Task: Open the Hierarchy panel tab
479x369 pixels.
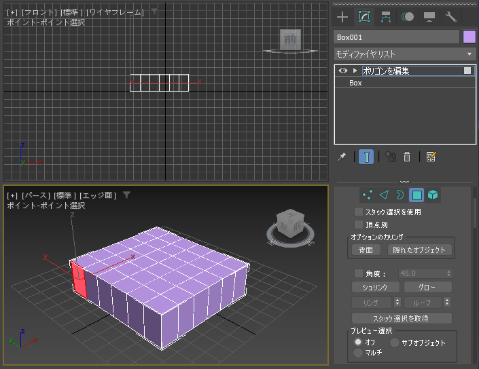Action: tap(386, 17)
